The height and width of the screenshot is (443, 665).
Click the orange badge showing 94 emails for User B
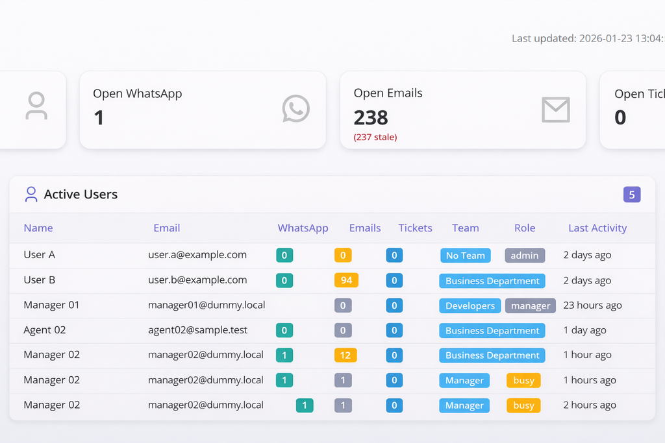click(x=346, y=280)
